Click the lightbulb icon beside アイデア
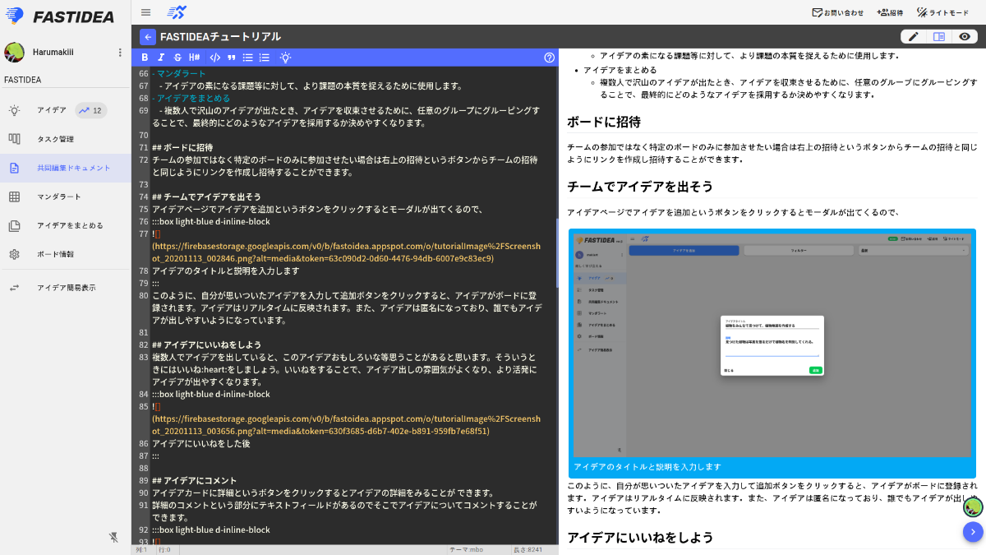This screenshot has width=986, height=555. [x=14, y=110]
